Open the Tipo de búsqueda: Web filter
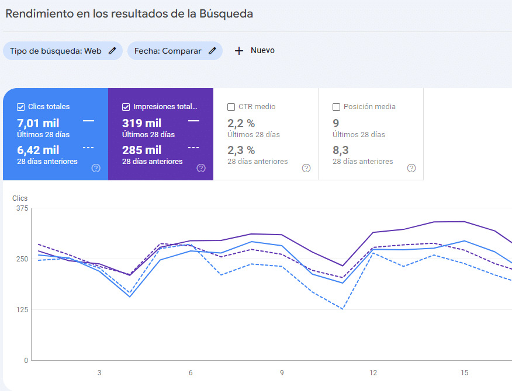 point(56,51)
